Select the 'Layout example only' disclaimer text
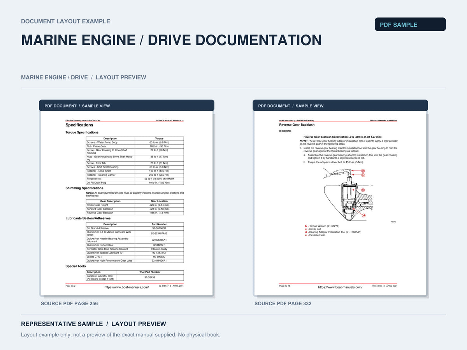This screenshot has width=467, height=350. pyautogui.click(x=121, y=335)
